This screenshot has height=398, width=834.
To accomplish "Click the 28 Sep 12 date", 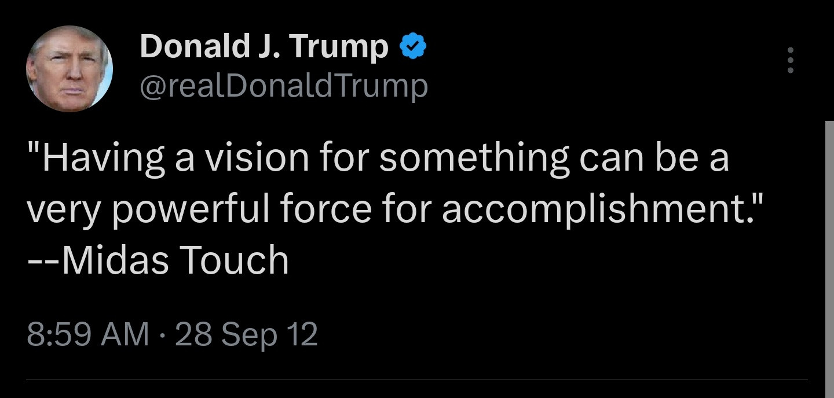I will point(246,334).
